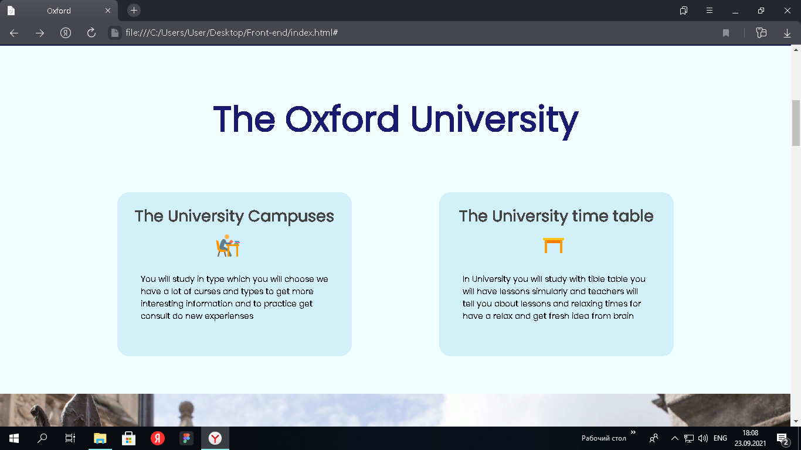Switch to Yandex Browser on taskbar
The image size is (801, 450).
(215, 438)
